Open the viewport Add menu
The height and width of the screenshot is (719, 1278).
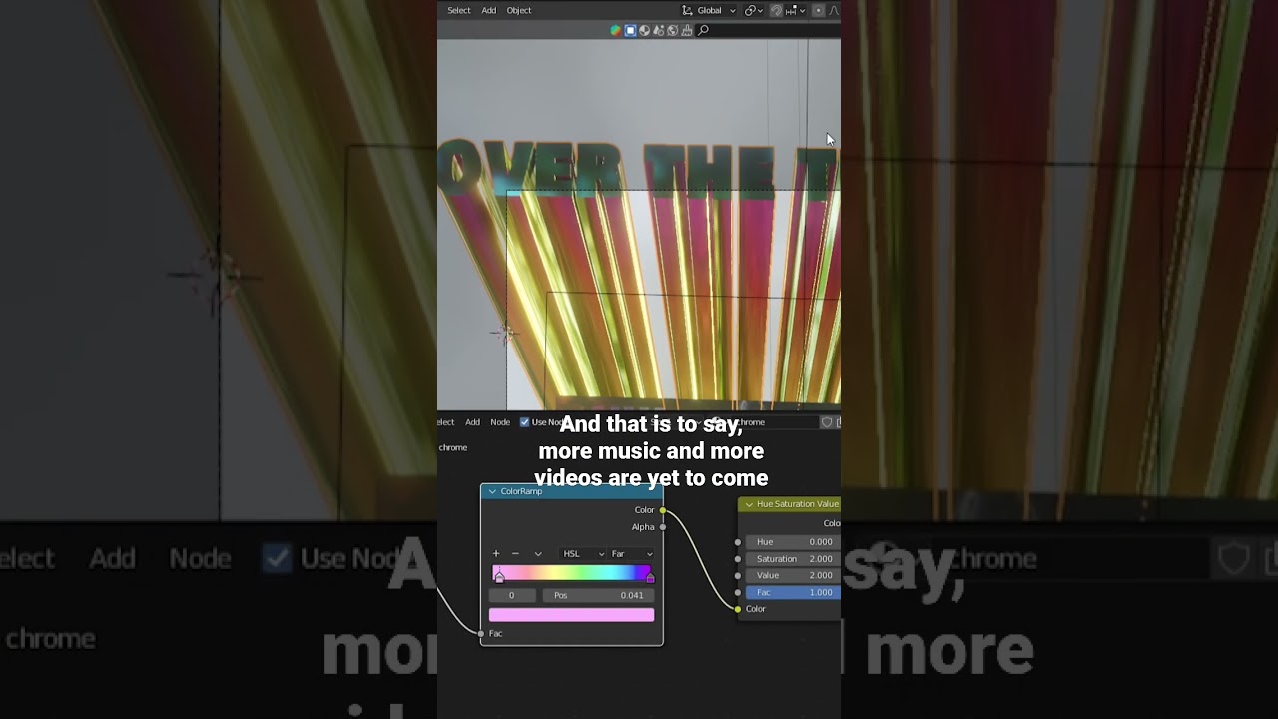(489, 10)
